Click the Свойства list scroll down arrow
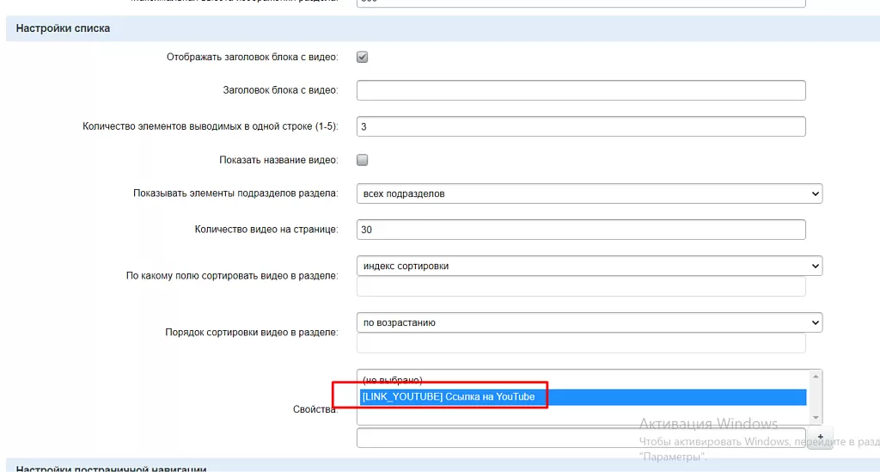 (x=816, y=418)
